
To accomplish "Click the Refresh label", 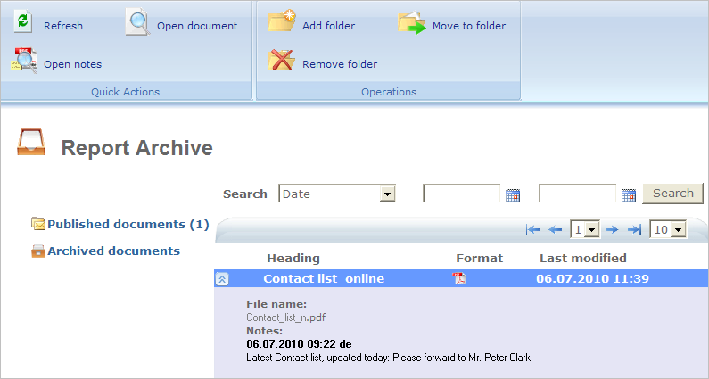I will (63, 26).
